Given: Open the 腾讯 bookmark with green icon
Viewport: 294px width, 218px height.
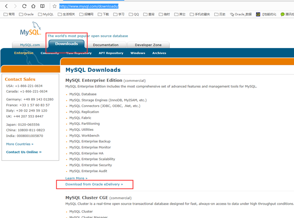Looking at the screenshot, I should tap(287, 14).
